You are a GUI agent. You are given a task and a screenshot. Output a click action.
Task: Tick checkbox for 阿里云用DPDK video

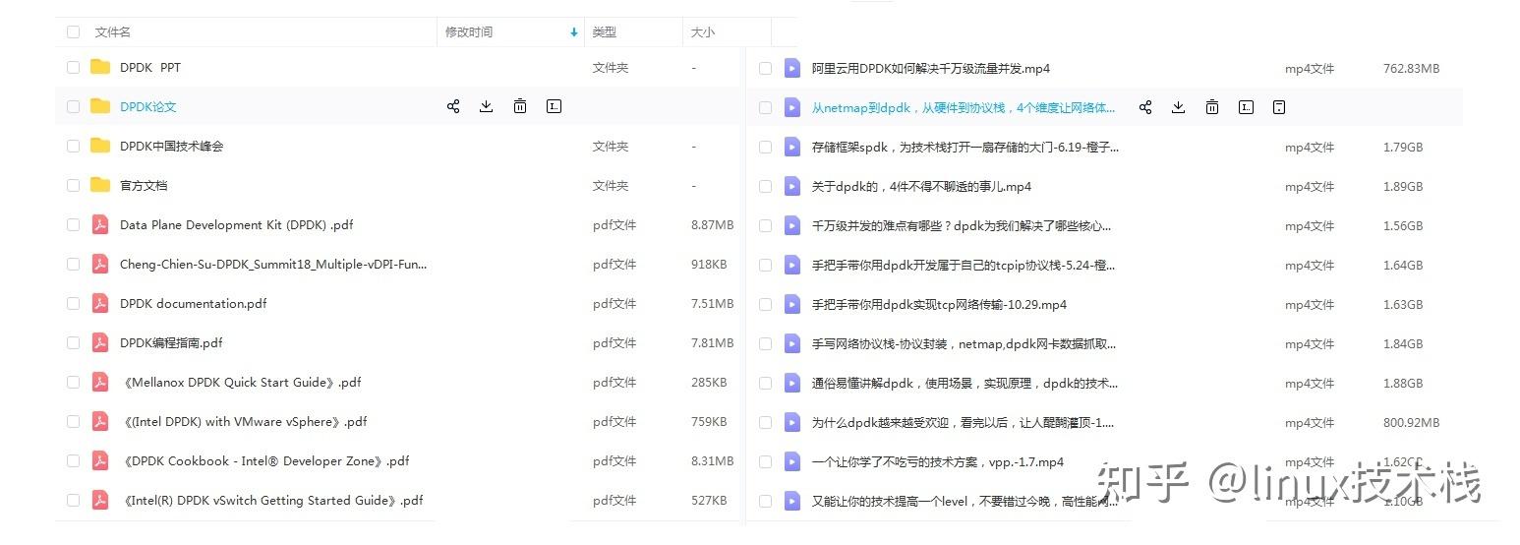[765, 68]
